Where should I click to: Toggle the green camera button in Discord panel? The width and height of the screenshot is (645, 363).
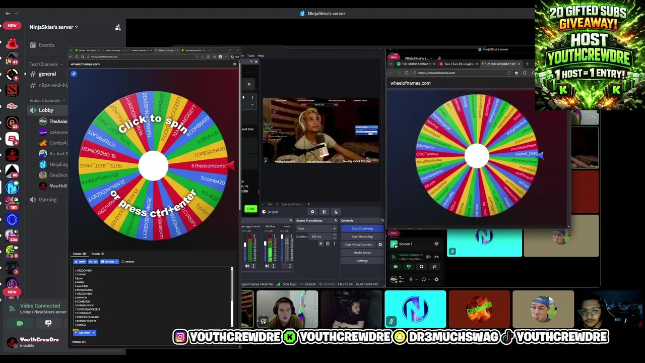pyautogui.click(x=396, y=267)
